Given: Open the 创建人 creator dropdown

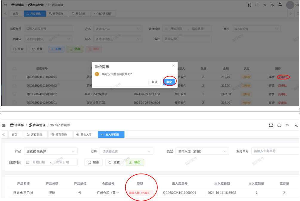Looking at the screenshot, I should [x=48, y=39].
